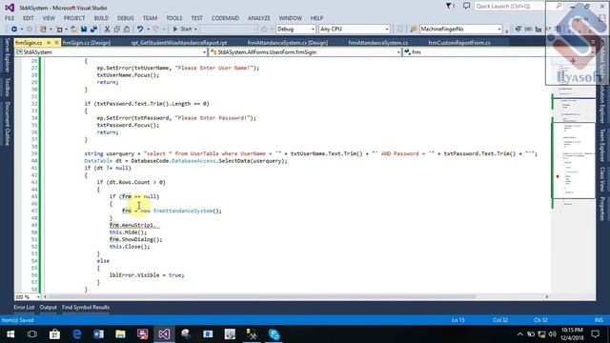Open the Toolbox side panel

click(7, 87)
